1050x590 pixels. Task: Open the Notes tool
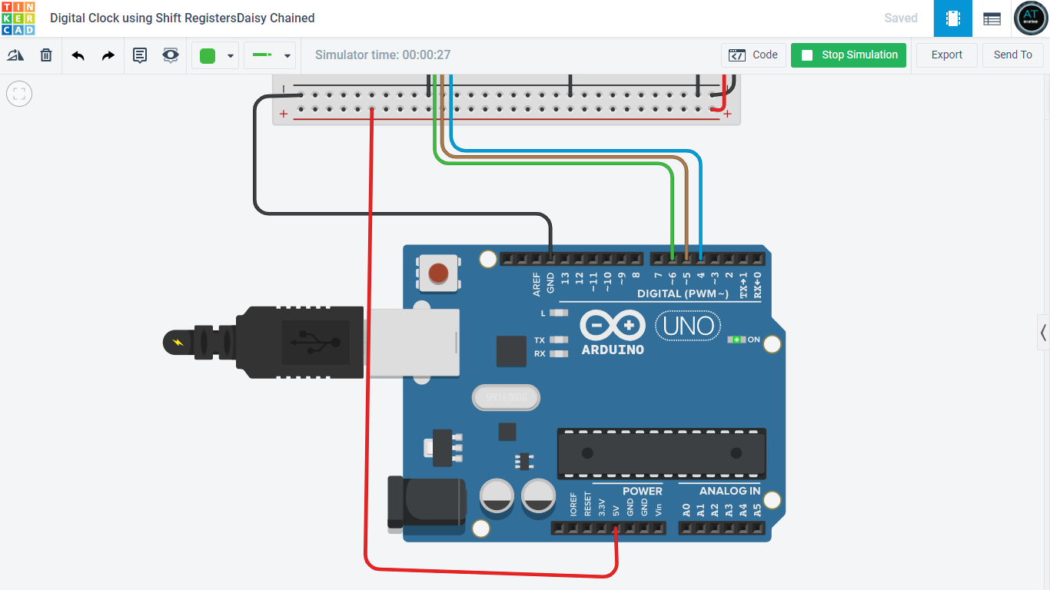coord(140,55)
